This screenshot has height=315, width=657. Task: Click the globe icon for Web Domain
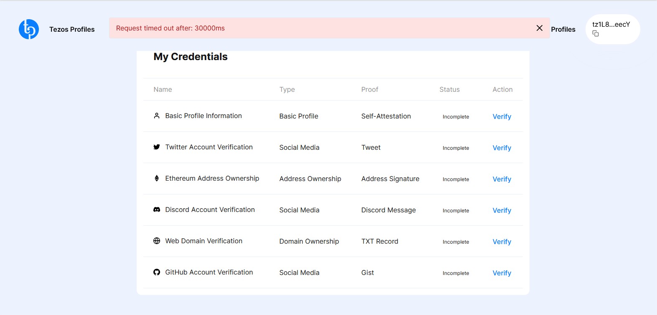coord(157,241)
